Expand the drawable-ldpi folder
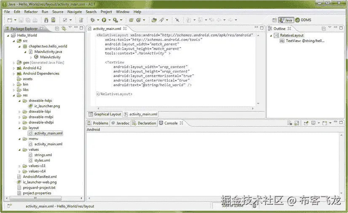348x213 pixels. (x=19, y=112)
